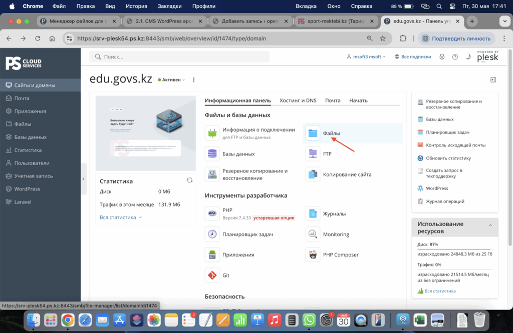Screen dimensions: 513x333
Task: Click the Все подписки link
Action: tap(413, 57)
